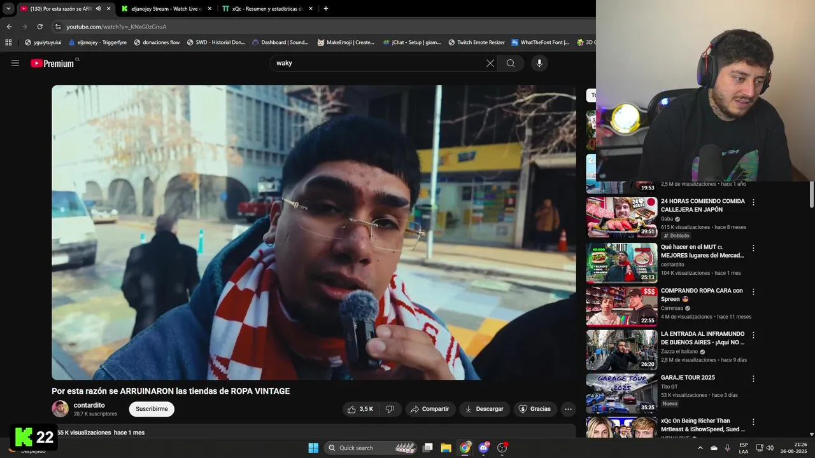
Task: Open 'GARAJE TOUR 2025' thumbnail
Action: coord(621,393)
